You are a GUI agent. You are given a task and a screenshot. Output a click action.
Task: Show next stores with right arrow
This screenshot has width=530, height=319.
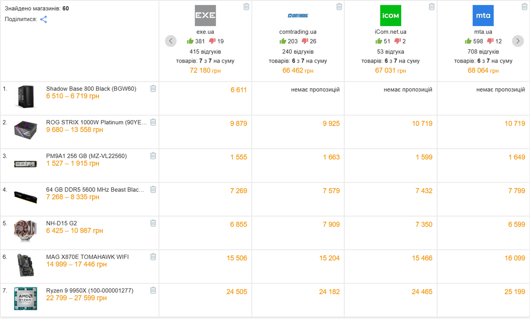pyautogui.click(x=518, y=41)
